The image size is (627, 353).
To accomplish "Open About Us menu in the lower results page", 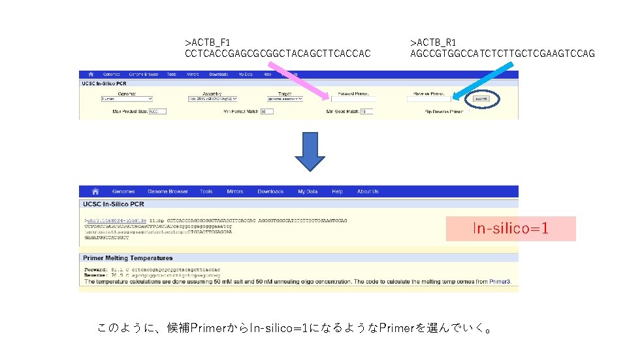I will (x=368, y=192).
